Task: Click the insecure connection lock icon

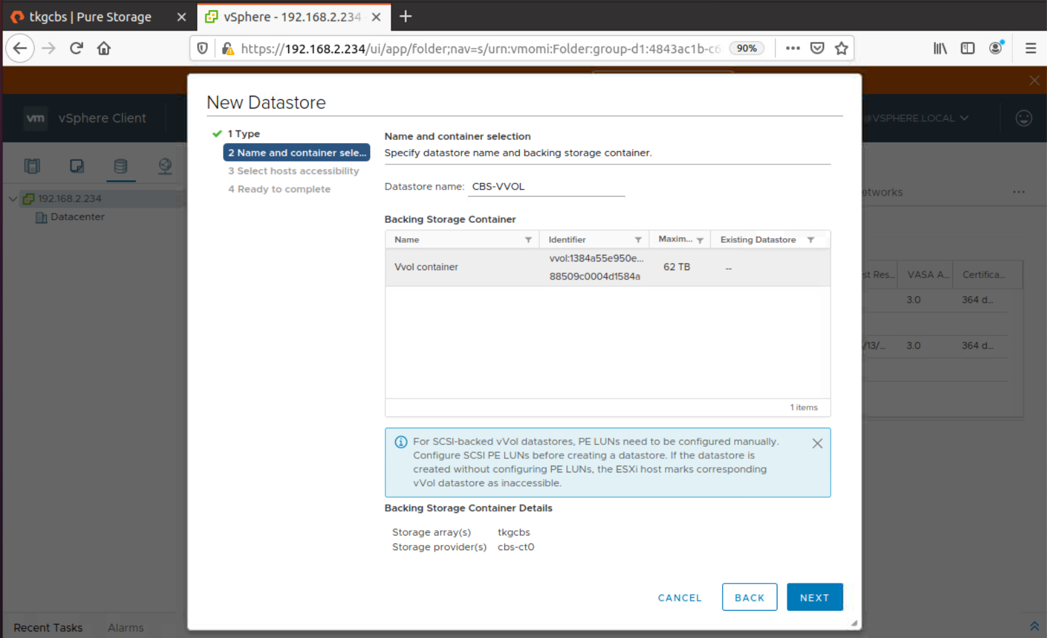Action: pyautogui.click(x=228, y=49)
